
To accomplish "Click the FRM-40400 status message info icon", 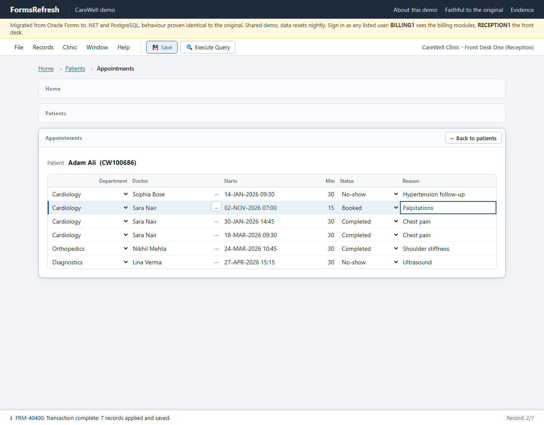I will pos(11,418).
